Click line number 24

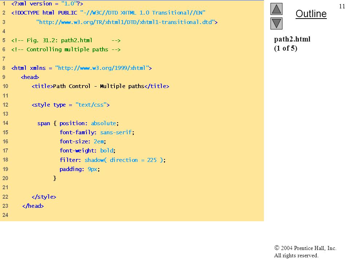pos(5,215)
